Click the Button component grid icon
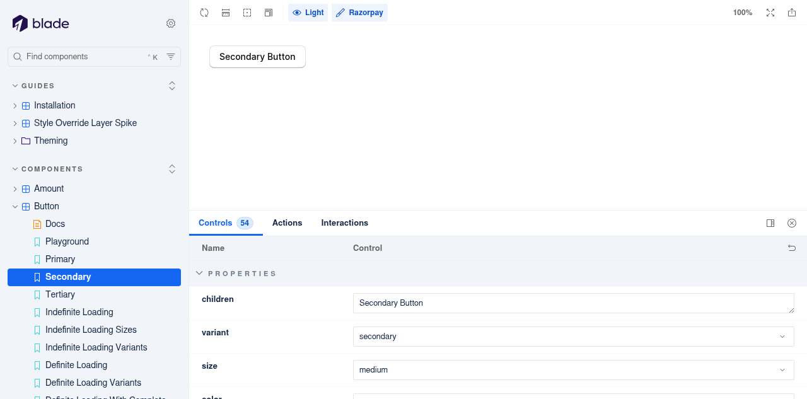 pyautogui.click(x=26, y=207)
